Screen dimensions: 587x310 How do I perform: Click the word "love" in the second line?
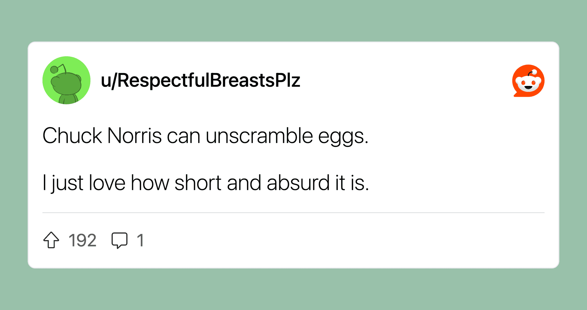click(107, 183)
